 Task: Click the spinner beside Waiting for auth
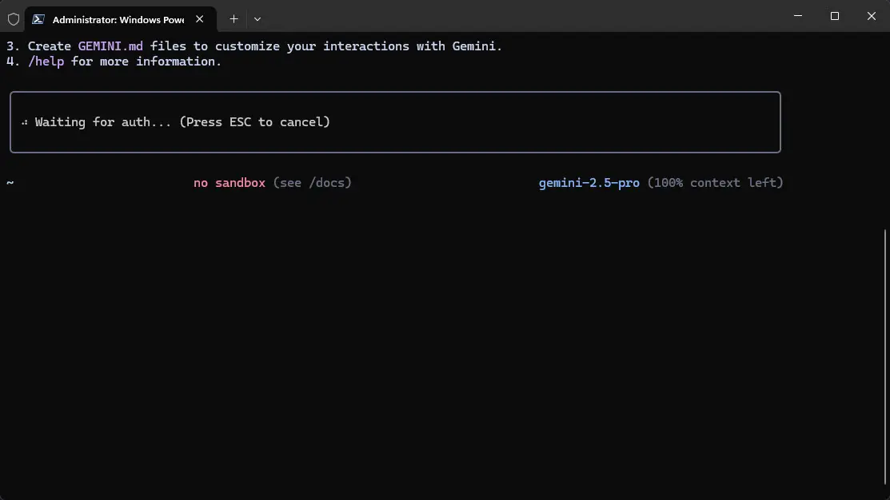click(x=25, y=122)
